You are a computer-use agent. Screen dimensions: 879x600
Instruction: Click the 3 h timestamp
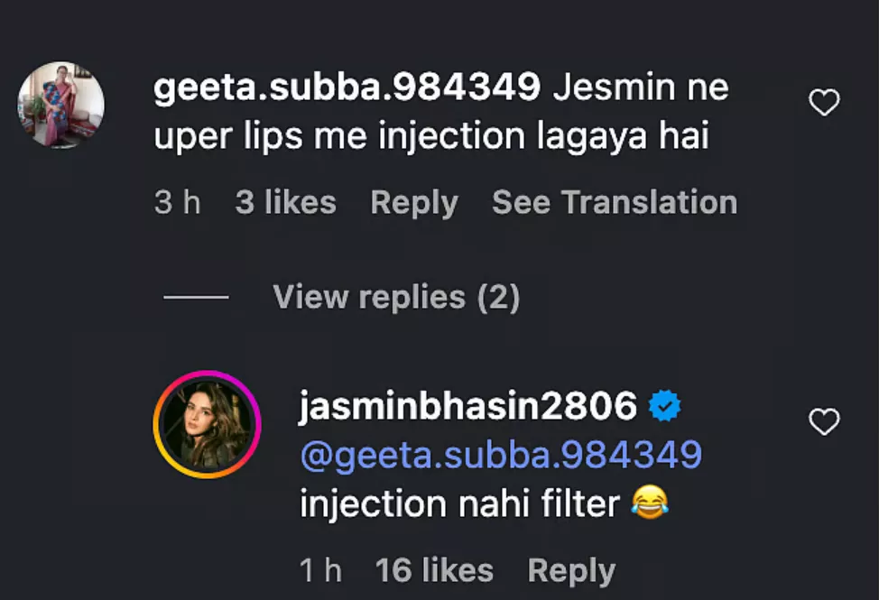pos(177,203)
